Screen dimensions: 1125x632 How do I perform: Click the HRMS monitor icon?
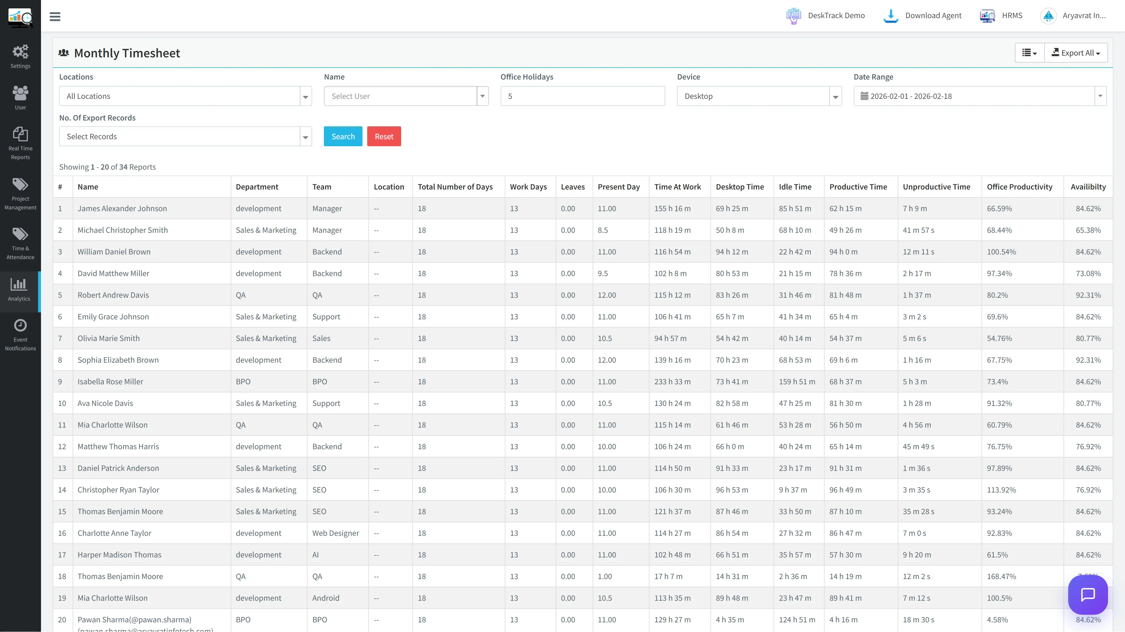click(987, 16)
